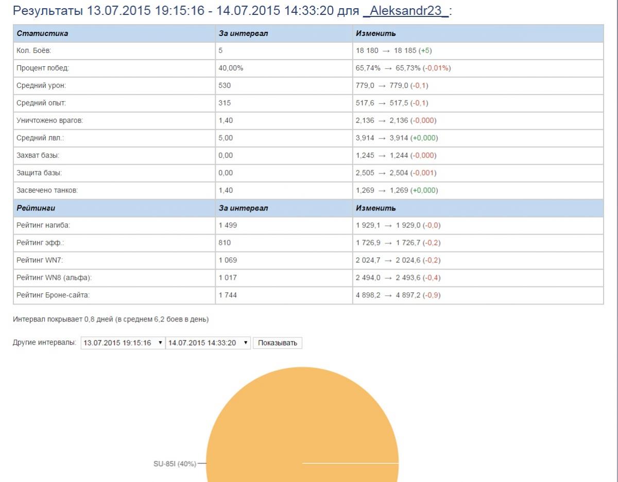Screen dimensions: 618x482
Task: Click the interval value 1 017 for WN8
Action: [228, 278]
